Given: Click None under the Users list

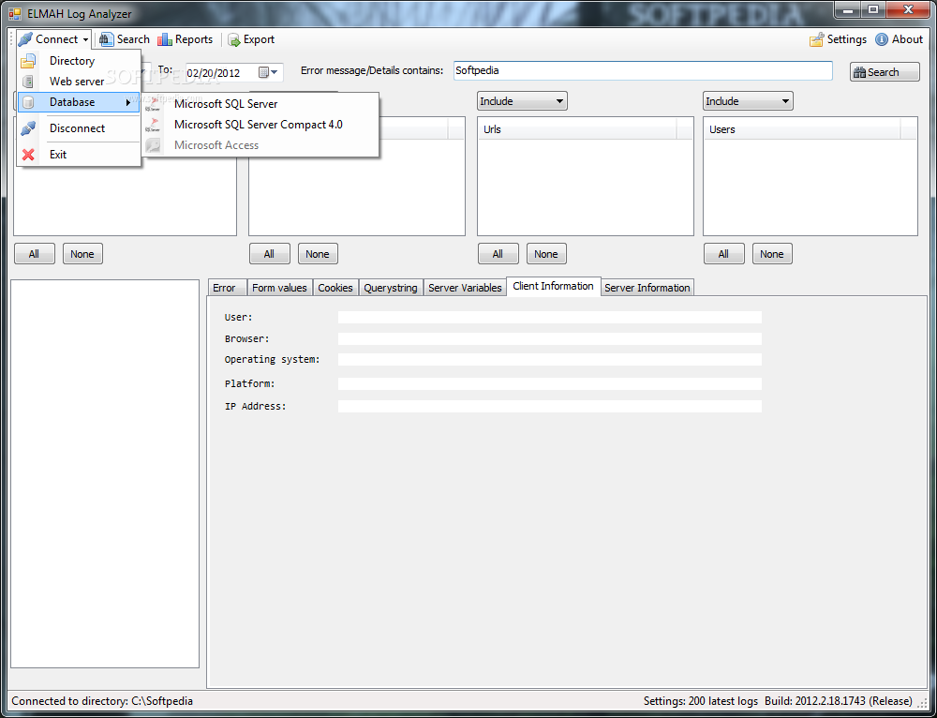Looking at the screenshot, I should click(x=772, y=254).
